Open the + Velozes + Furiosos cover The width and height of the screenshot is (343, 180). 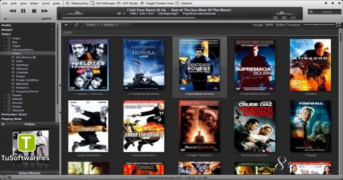(88, 65)
